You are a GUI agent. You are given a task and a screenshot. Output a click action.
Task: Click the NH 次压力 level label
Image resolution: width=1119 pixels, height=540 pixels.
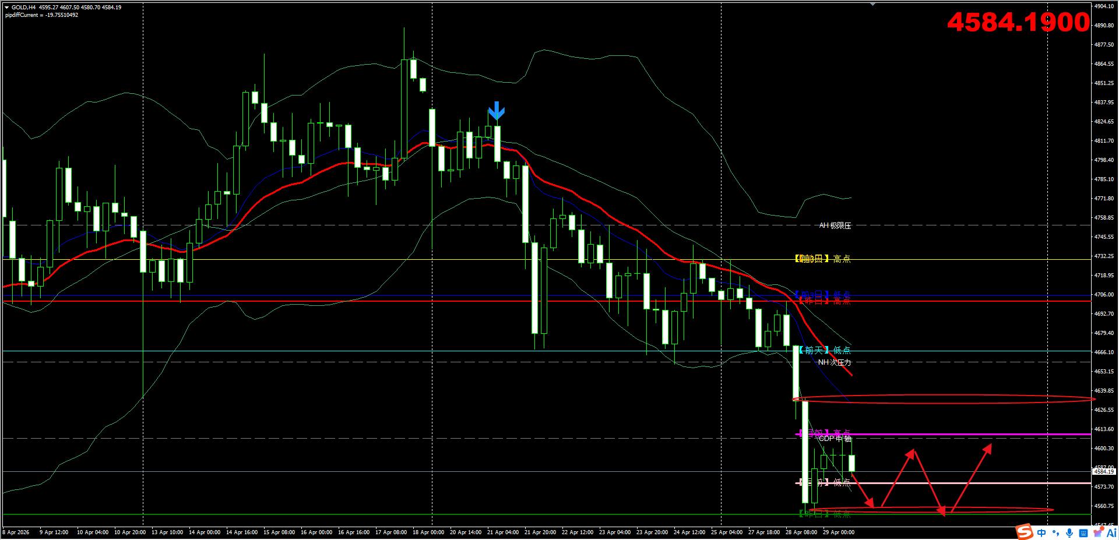[x=834, y=362]
